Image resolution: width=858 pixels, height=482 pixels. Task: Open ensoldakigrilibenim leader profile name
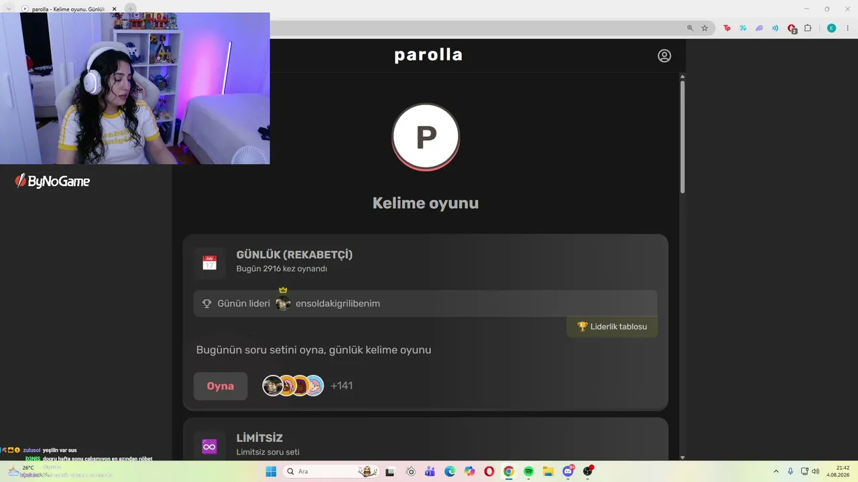pyautogui.click(x=338, y=303)
